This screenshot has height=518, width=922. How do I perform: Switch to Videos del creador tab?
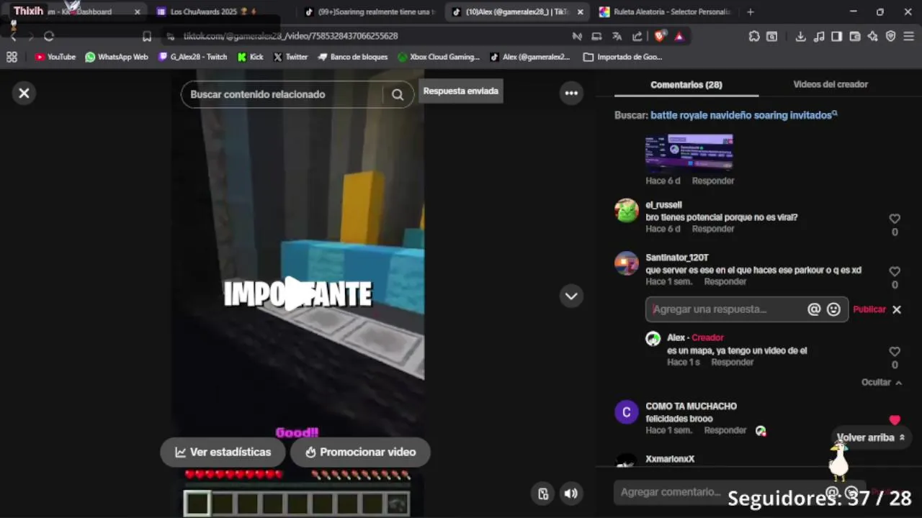(831, 84)
